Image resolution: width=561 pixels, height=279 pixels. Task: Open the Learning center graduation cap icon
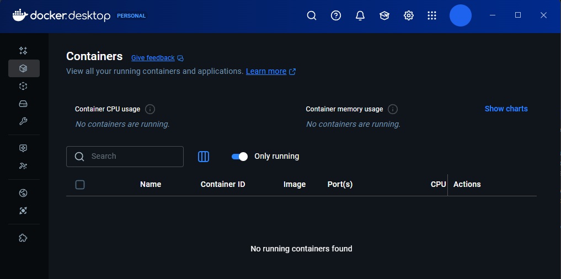click(384, 15)
